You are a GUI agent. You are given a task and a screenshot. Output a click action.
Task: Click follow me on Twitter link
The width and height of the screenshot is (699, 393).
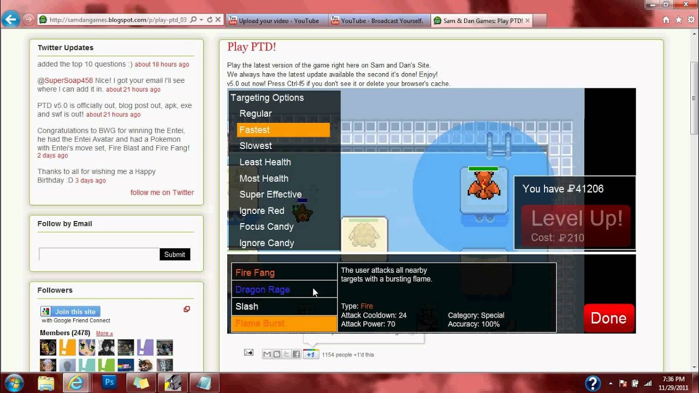tap(162, 192)
